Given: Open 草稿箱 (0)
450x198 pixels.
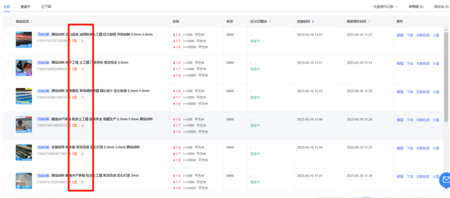Looking at the screenshot, I should (x=416, y=7).
